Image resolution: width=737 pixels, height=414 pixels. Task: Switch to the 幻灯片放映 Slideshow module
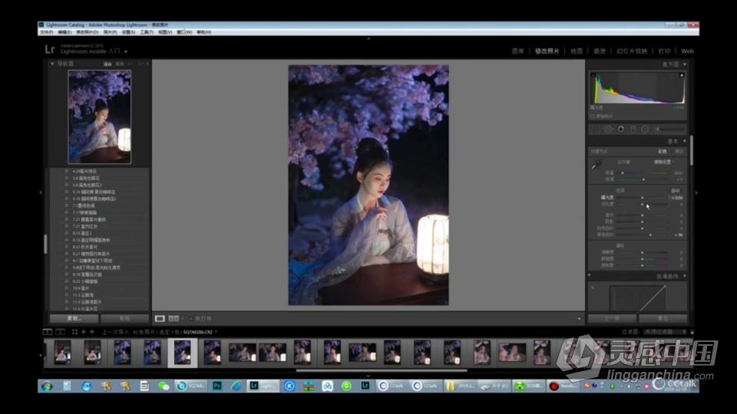tap(632, 51)
